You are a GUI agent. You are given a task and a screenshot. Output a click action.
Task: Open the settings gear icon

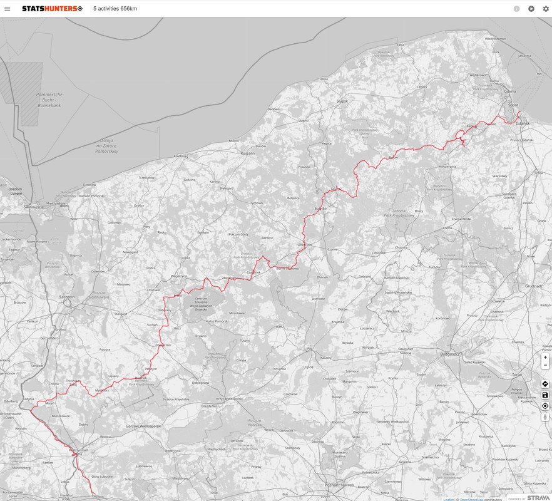(546, 9)
